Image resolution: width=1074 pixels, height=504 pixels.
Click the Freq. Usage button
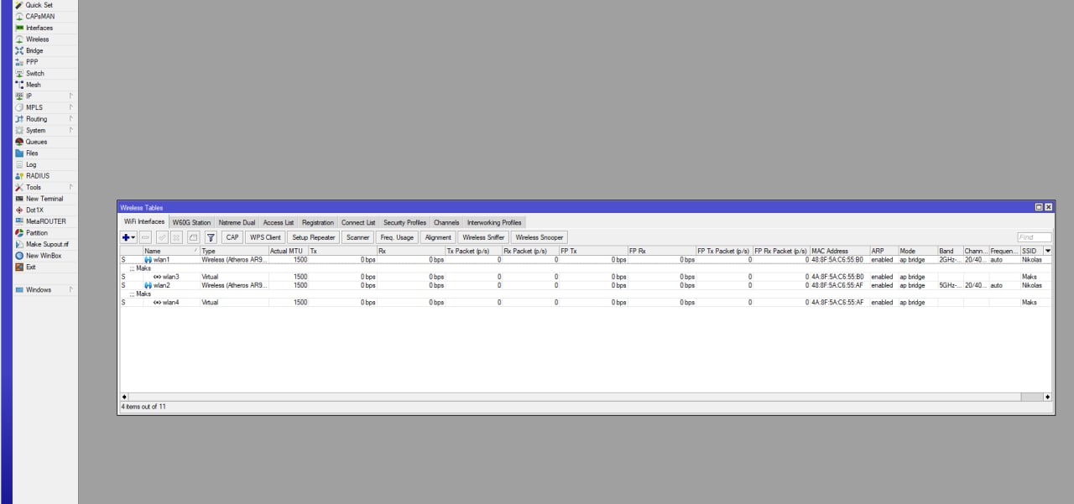[397, 237]
